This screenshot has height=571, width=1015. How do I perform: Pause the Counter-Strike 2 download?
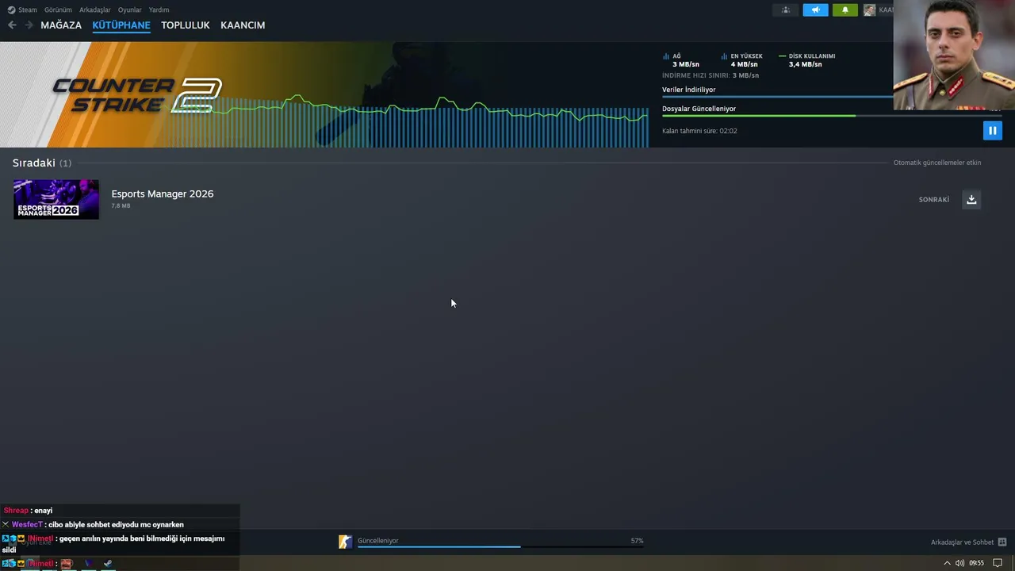tap(992, 131)
